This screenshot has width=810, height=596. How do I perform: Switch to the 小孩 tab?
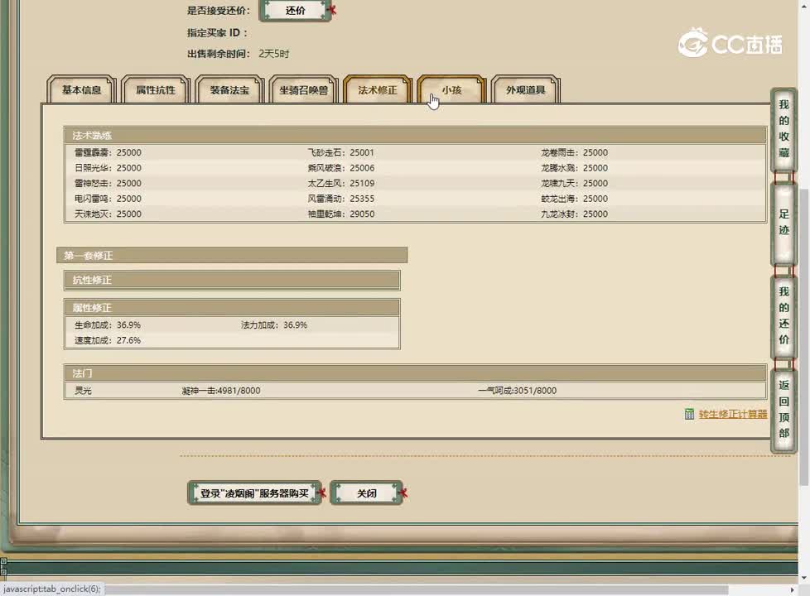pos(451,90)
